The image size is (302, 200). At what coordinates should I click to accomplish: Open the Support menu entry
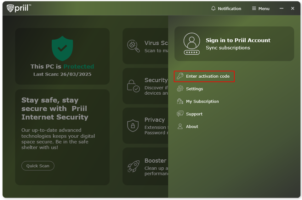pyautogui.click(x=194, y=114)
